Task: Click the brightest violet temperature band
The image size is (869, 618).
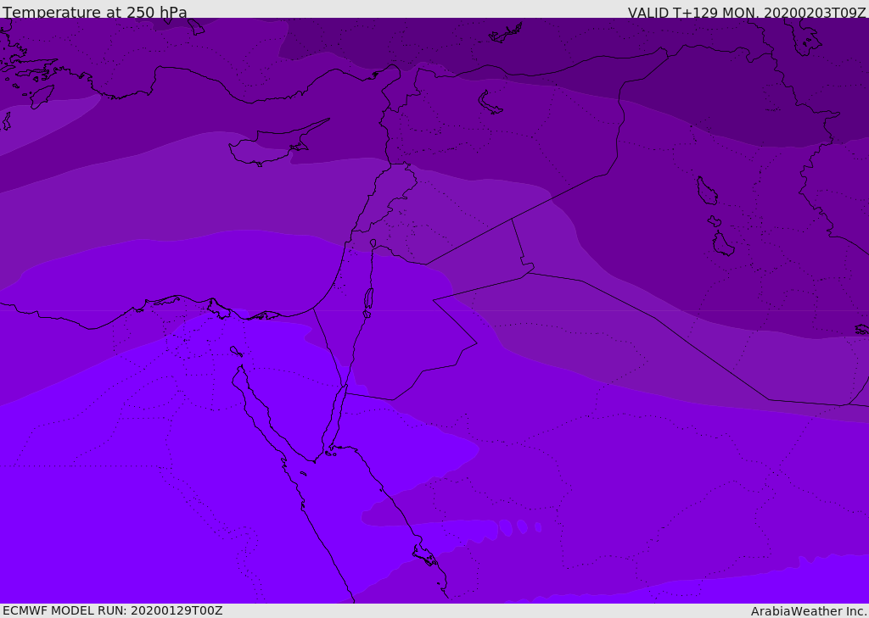Action: click(x=127, y=509)
